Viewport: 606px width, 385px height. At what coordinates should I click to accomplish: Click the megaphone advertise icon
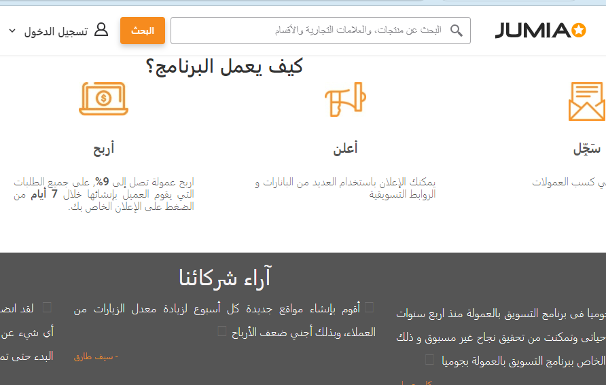point(344,100)
